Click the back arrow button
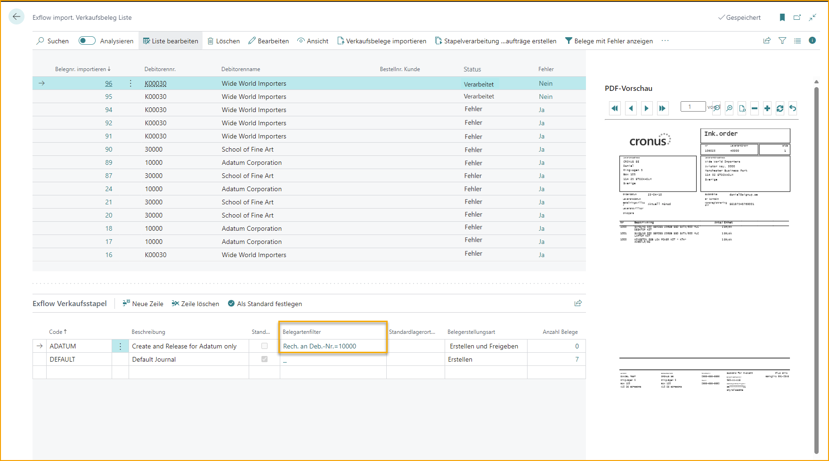The width and height of the screenshot is (829, 461). click(x=16, y=17)
